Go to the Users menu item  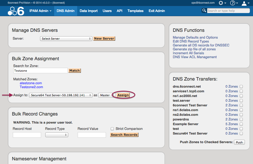click(107, 11)
